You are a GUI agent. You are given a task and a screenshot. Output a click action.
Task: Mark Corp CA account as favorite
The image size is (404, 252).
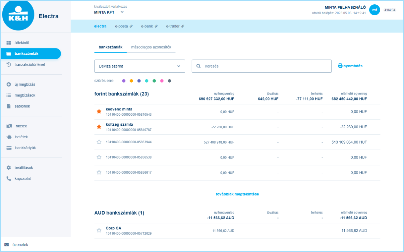pyautogui.click(x=99, y=230)
